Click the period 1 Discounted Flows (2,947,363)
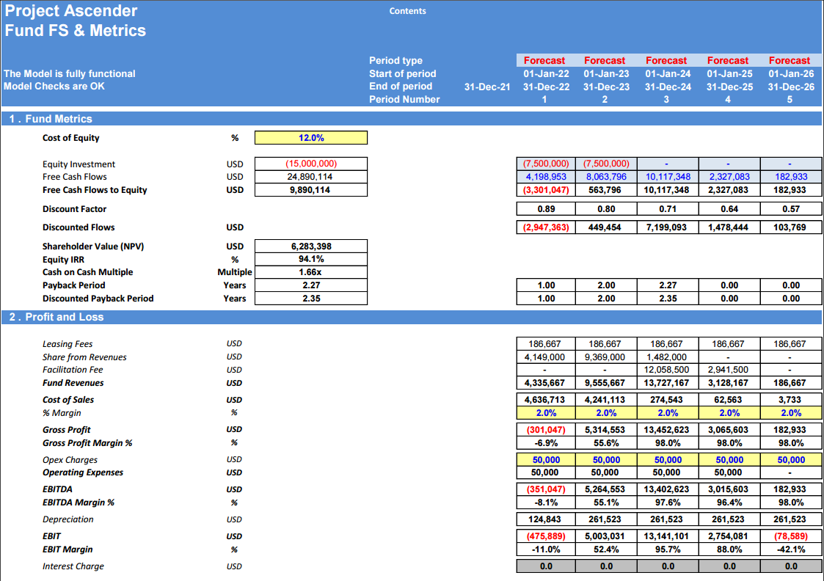This screenshot has height=581, width=824. 546,227
